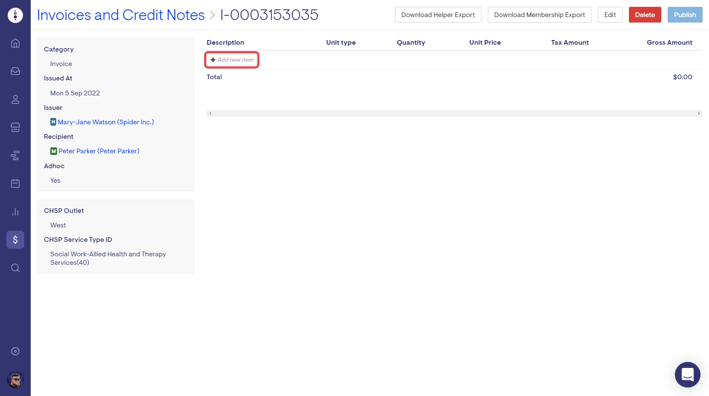Viewport: 709px width, 396px height.
Task: Open the store icon in sidebar
Action: tap(15, 127)
